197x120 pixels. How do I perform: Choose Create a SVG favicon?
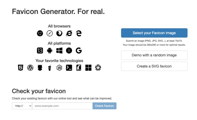[154, 66]
